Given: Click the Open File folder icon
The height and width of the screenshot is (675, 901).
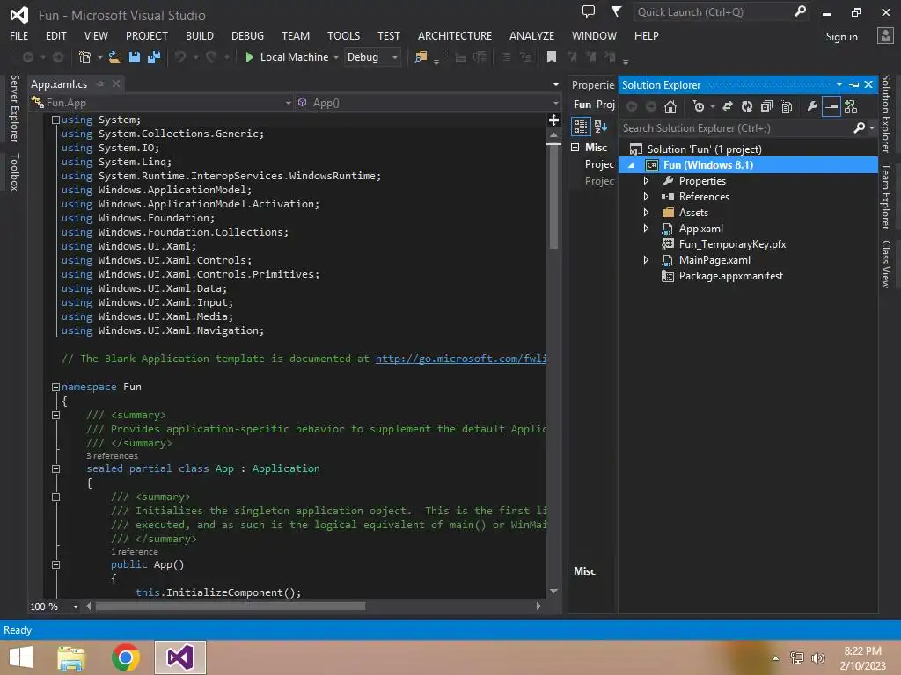Looking at the screenshot, I should point(115,57).
